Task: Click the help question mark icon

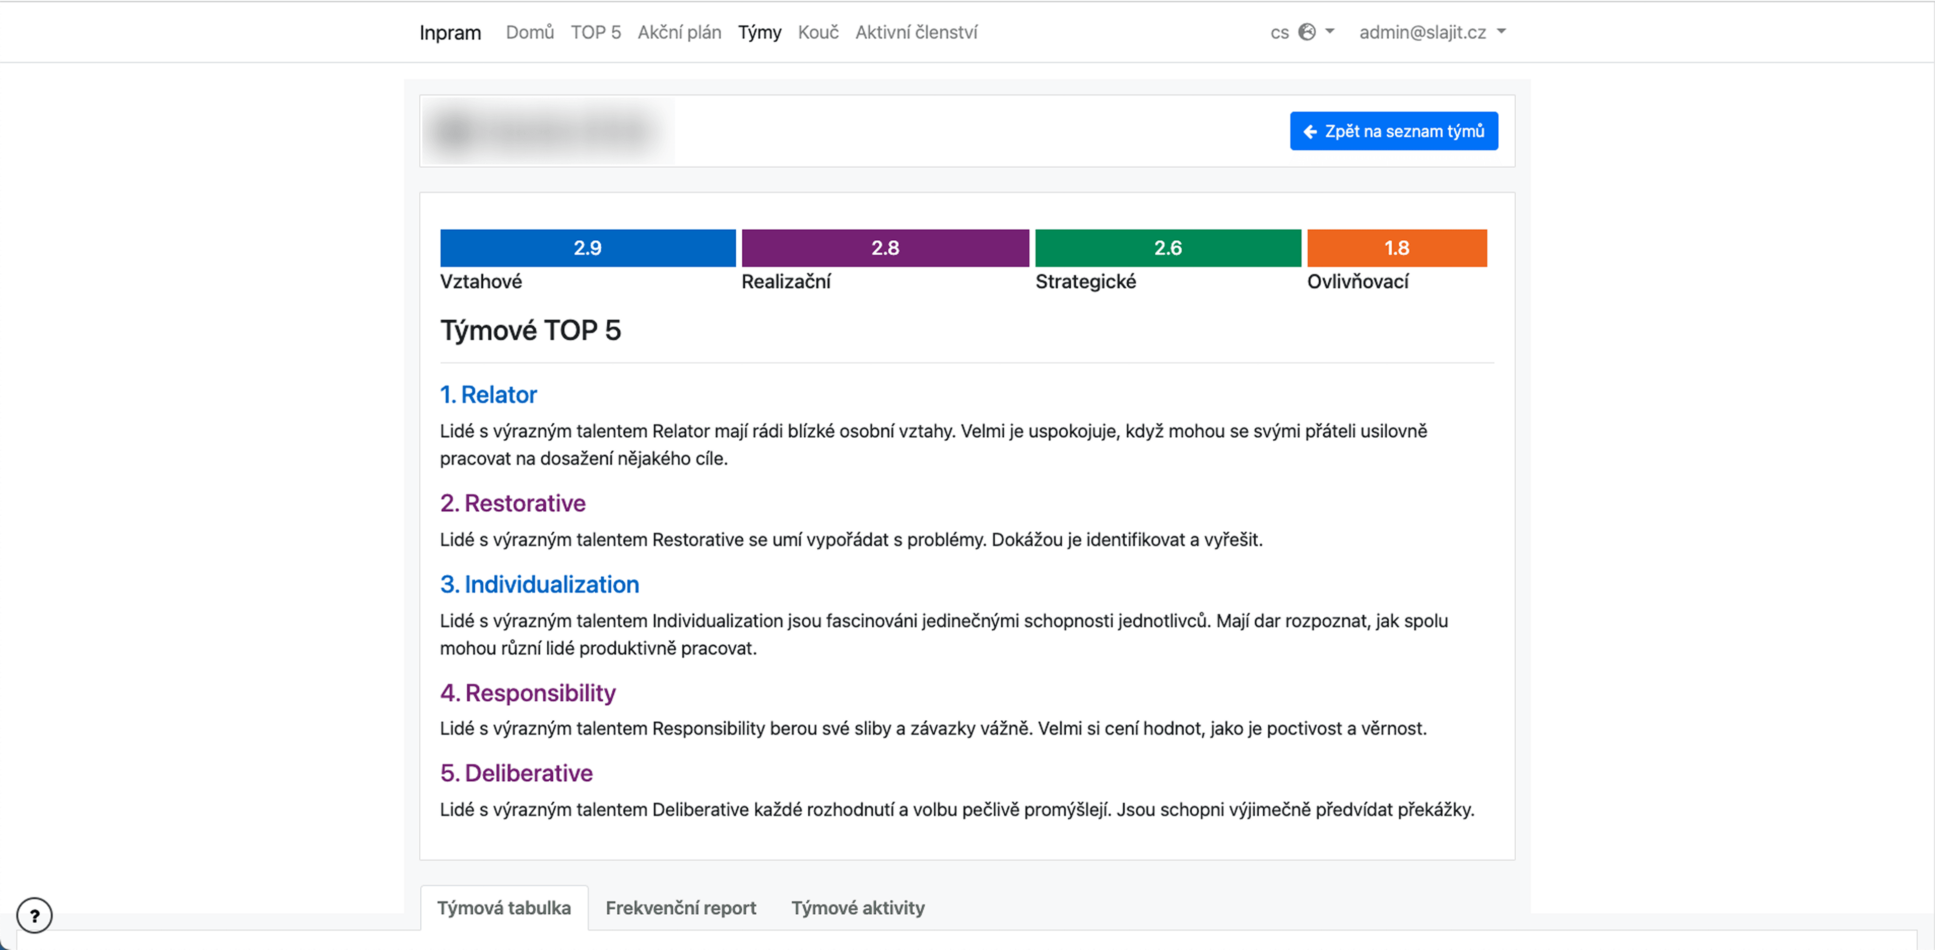Action: click(35, 915)
